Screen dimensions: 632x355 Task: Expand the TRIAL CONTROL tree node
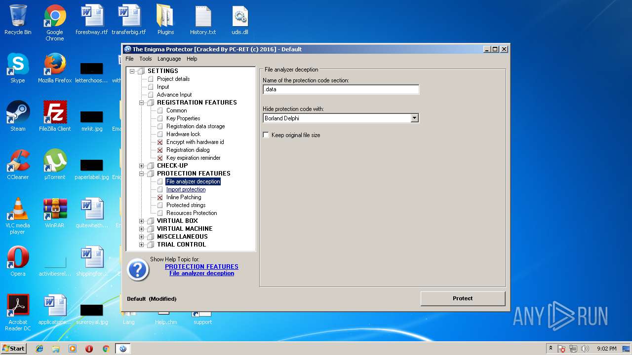142,245
